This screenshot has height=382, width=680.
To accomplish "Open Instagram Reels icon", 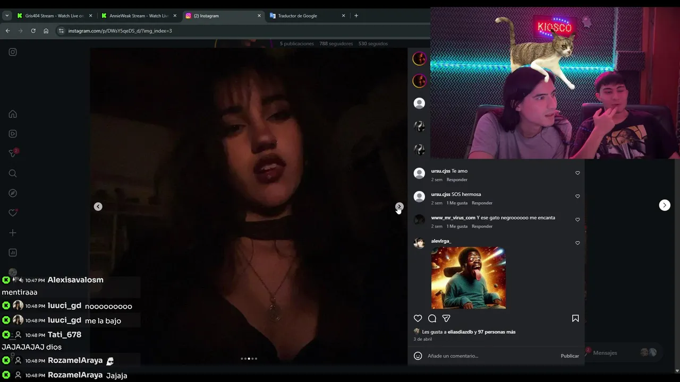I will coord(13,134).
